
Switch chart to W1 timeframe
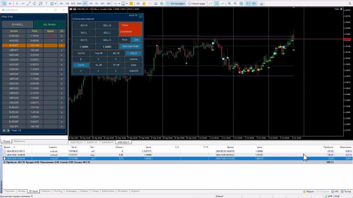103,4
